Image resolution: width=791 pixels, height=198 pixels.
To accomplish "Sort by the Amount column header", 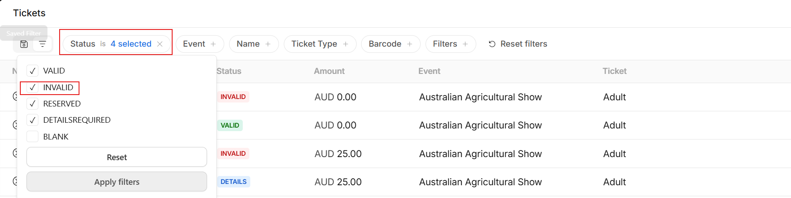I will (x=329, y=71).
